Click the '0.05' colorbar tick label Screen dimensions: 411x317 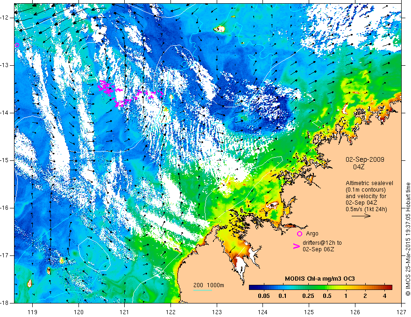[x=264, y=296]
